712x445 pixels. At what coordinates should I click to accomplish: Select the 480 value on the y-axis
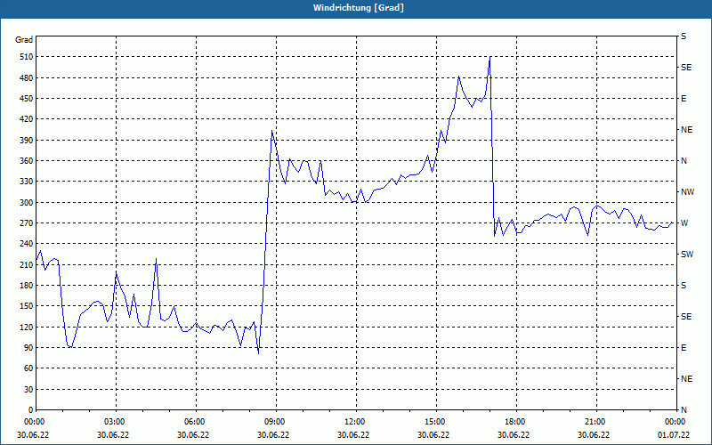tap(27, 77)
